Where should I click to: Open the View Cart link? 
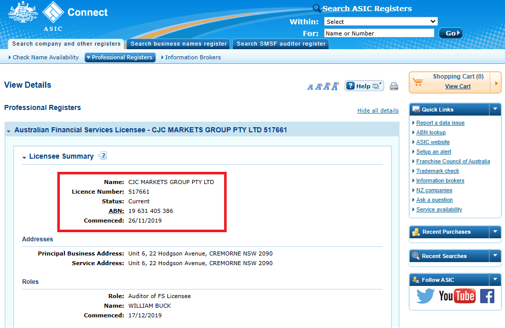click(x=458, y=86)
